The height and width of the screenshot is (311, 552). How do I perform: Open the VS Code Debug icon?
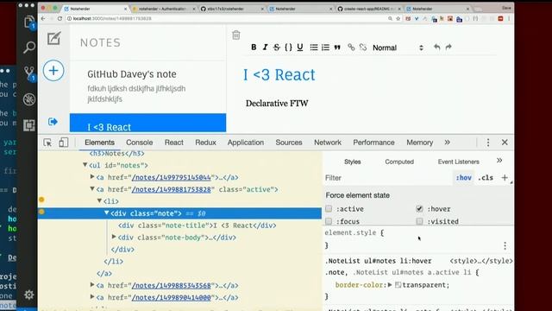pos(29,99)
